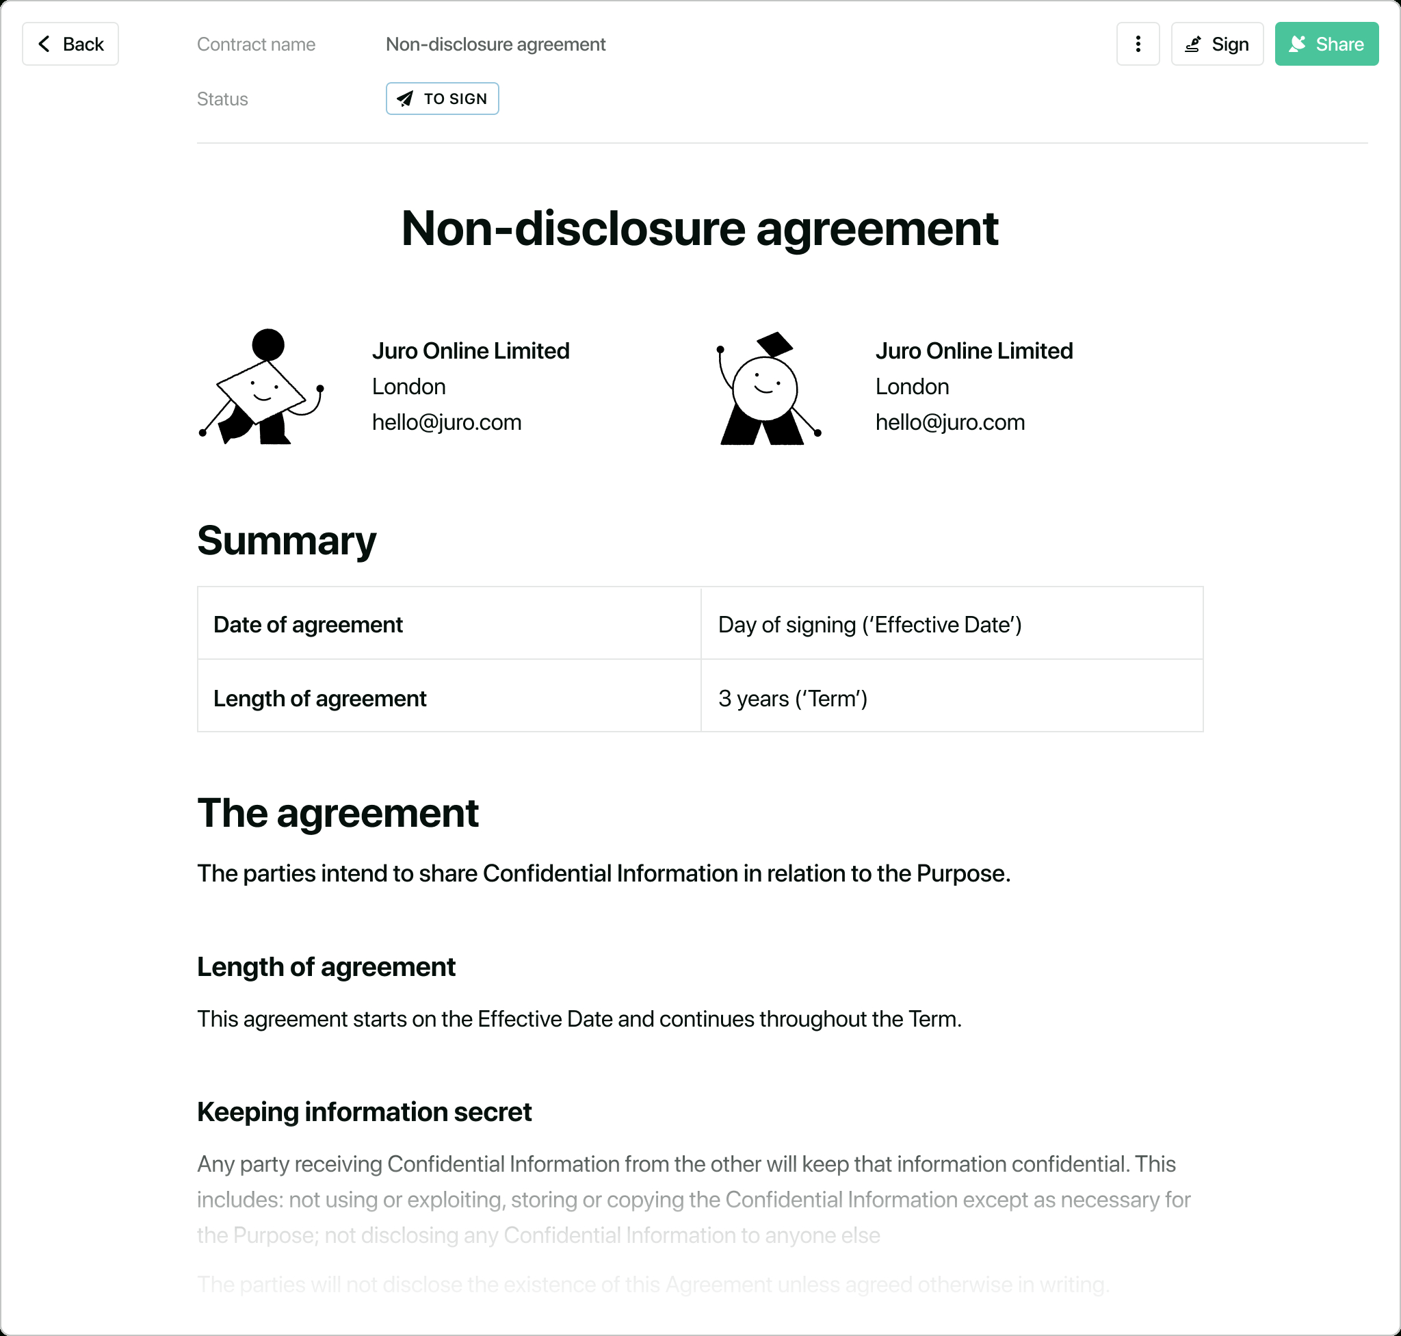Click the Sign button in the toolbar
This screenshot has height=1336, width=1401.
tap(1218, 45)
